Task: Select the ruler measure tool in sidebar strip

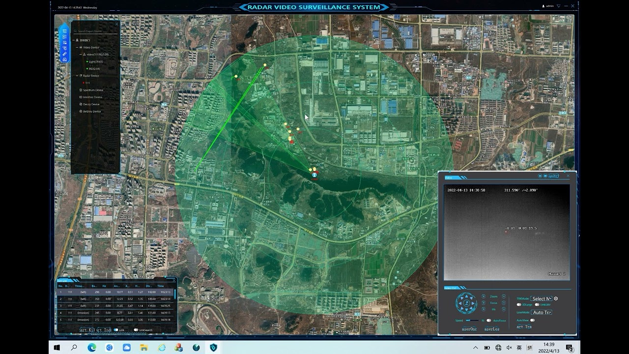Action: 64,54
